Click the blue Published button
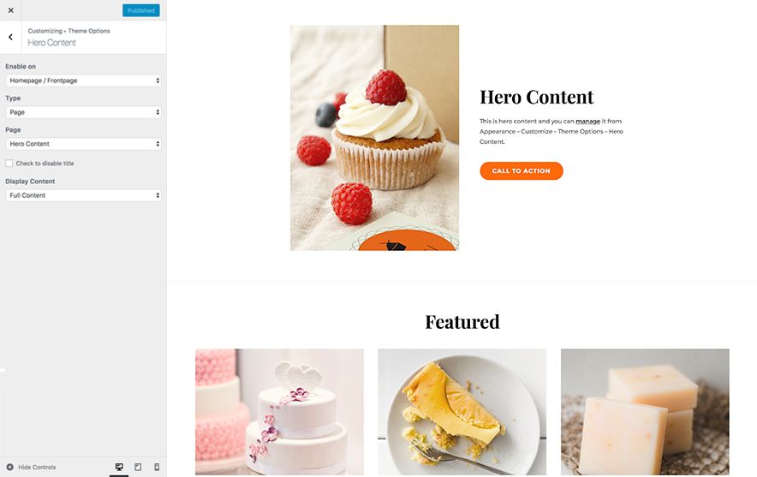The width and height of the screenshot is (757, 477). 141,10
